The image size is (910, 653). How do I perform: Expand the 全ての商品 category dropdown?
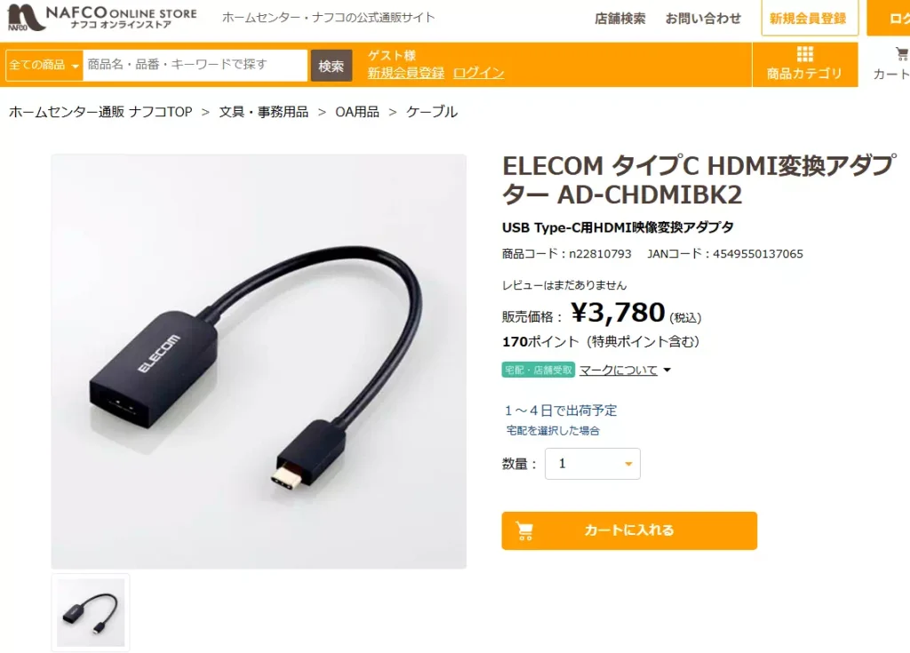tap(44, 65)
